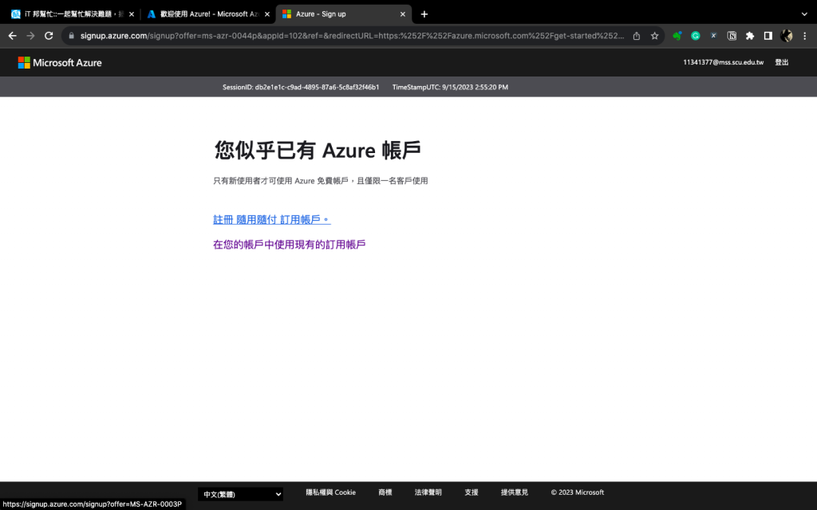Open the Grammarly extension icon
The image size is (817, 510).
point(696,36)
